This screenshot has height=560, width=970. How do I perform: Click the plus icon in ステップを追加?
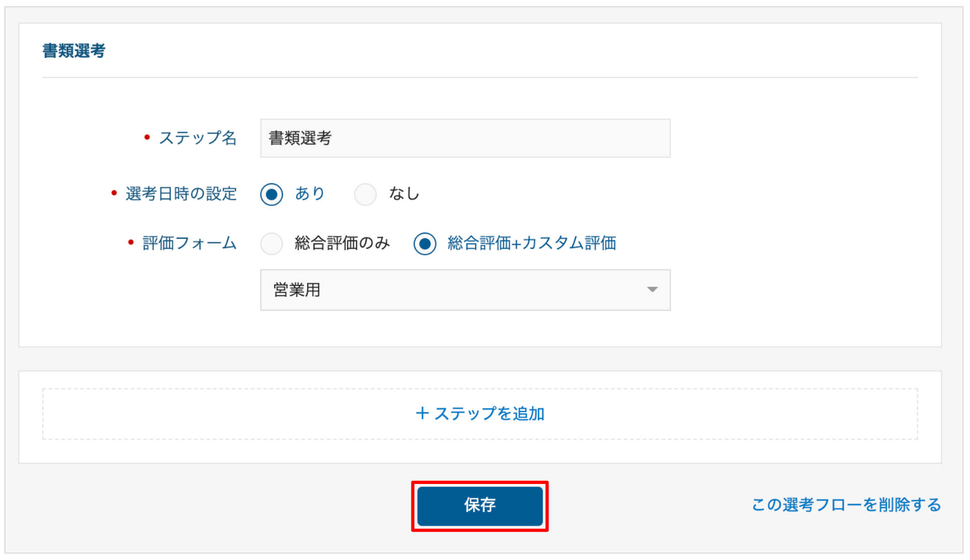[422, 413]
